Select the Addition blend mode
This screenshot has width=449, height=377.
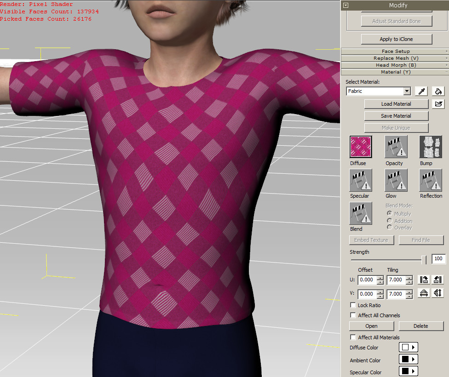click(x=390, y=221)
